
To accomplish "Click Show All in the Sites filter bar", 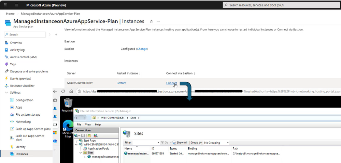I will tap(180, 143).
